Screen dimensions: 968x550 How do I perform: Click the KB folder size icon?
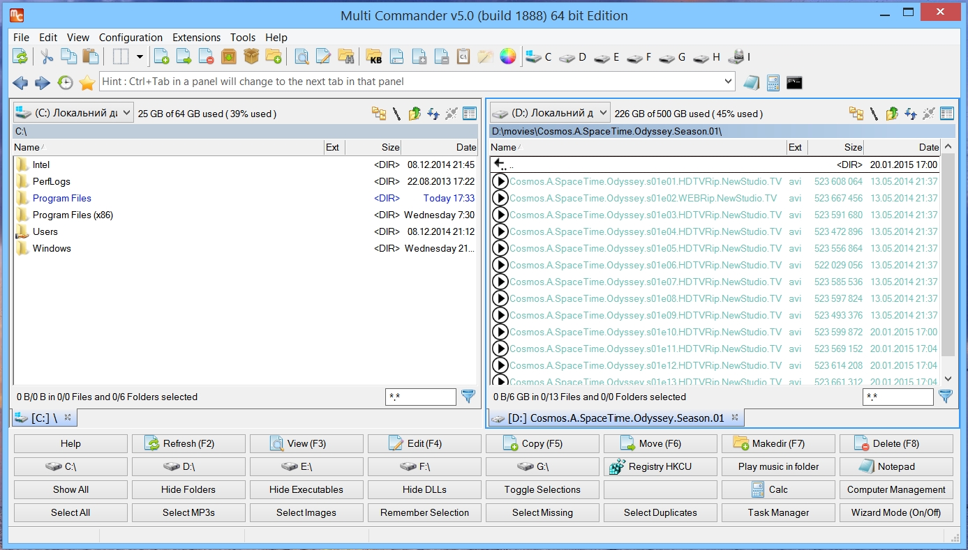[374, 57]
